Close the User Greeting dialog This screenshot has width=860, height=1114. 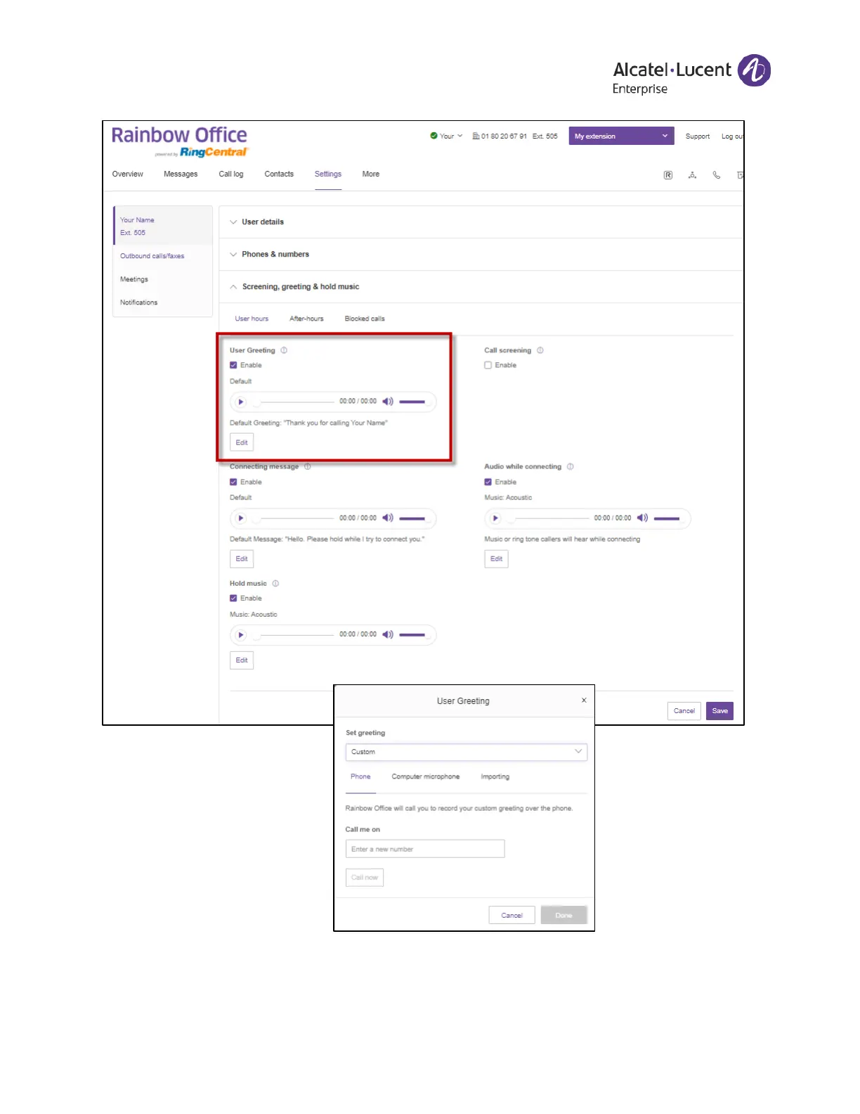point(584,700)
